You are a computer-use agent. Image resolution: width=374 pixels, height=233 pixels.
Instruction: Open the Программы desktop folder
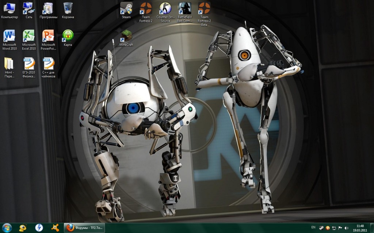pyautogui.click(x=49, y=11)
